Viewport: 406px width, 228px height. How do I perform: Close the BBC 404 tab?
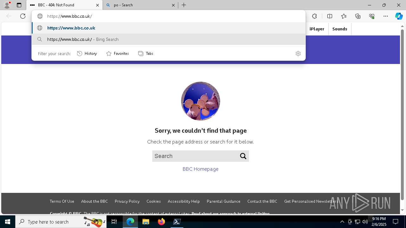(x=98, y=5)
